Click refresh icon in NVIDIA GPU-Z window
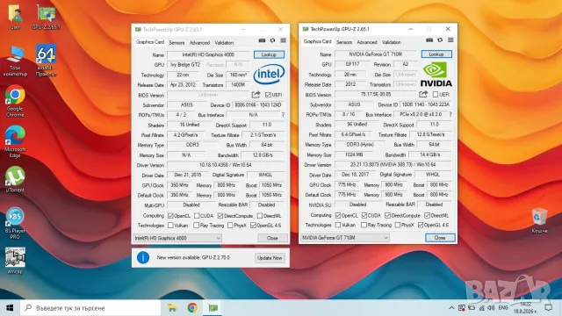This screenshot has width=562, height=316. 440,40
